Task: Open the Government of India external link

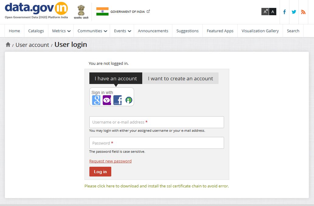Action: point(130,12)
